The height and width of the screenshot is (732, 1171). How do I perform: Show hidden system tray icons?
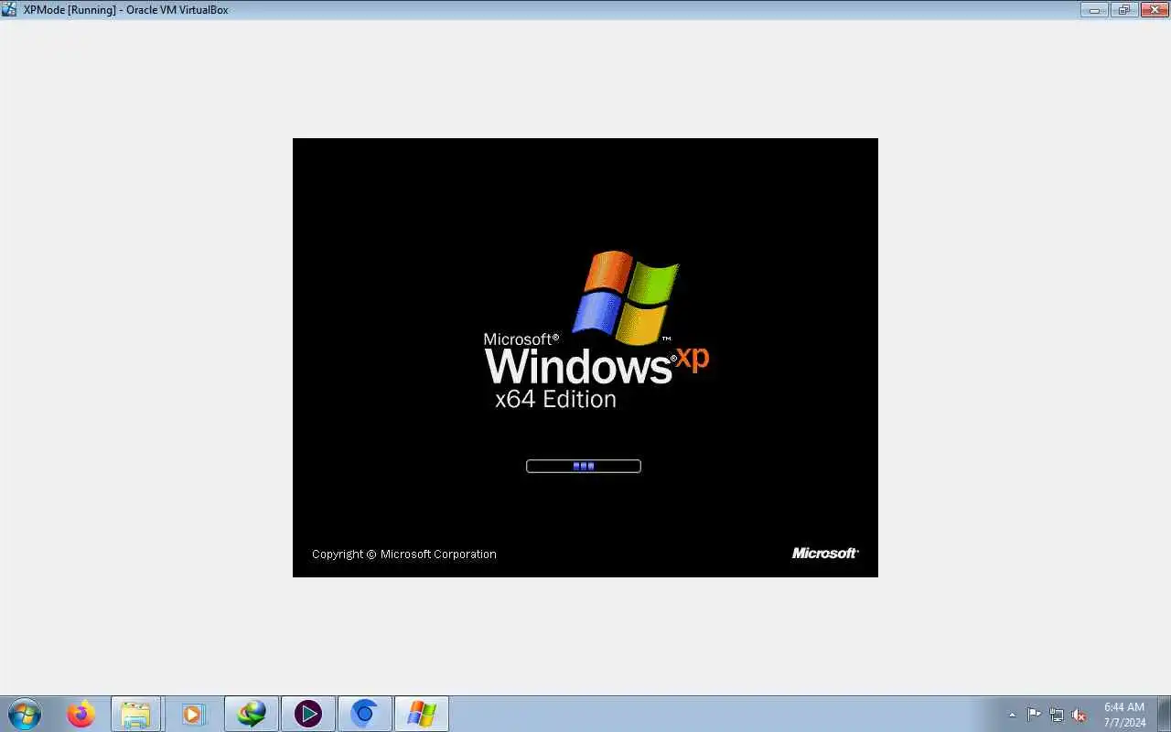(1012, 715)
